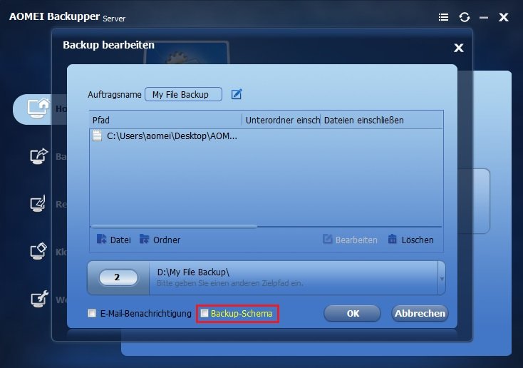Image resolution: width=523 pixels, height=368 pixels.
Task: Select the C:\Users\aomei\Desktop path row
Action: tap(266, 136)
